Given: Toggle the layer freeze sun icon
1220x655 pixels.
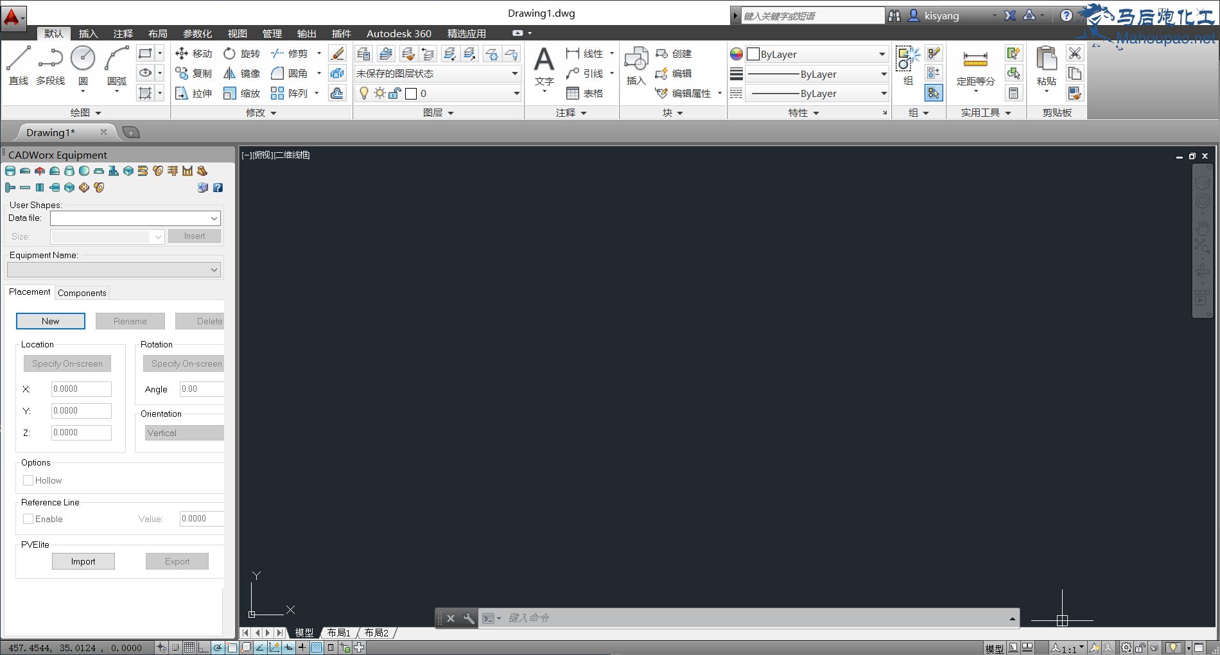Looking at the screenshot, I should coord(380,93).
